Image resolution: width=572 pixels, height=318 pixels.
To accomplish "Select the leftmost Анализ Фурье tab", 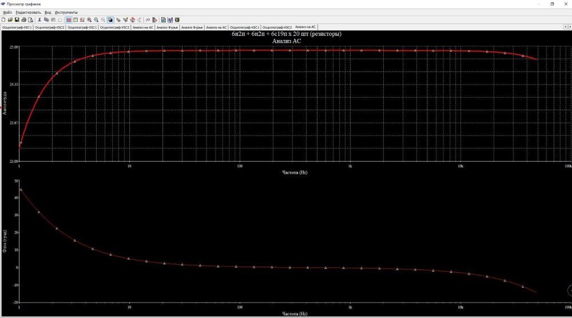I will 167,27.
